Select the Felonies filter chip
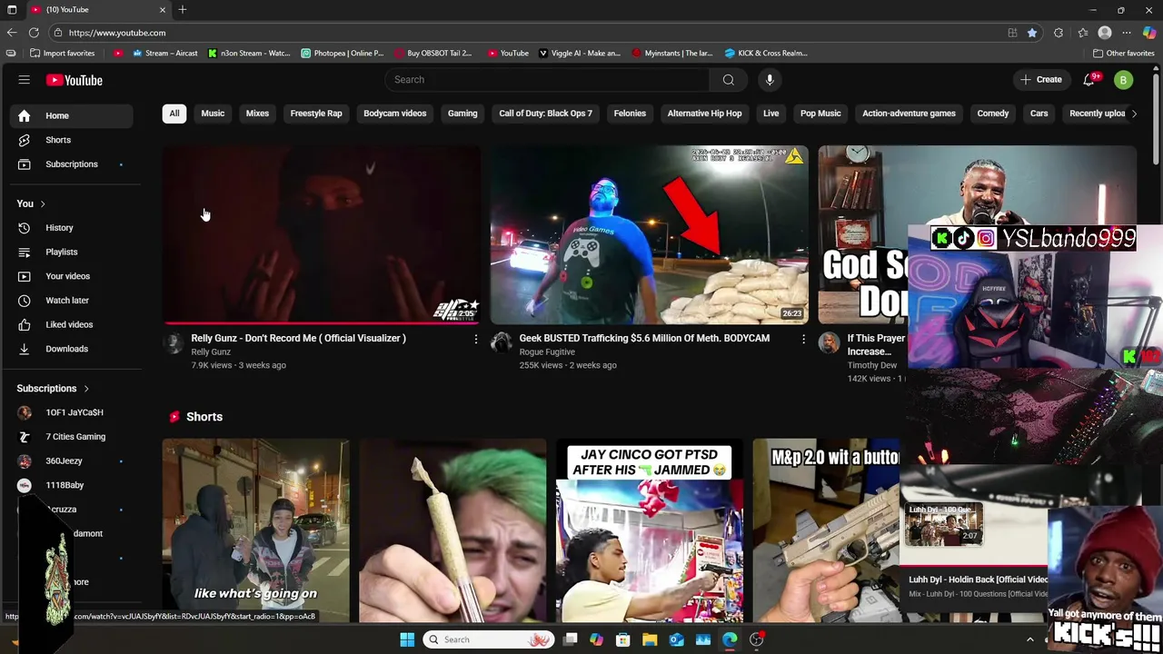 pyautogui.click(x=630, y=114)
